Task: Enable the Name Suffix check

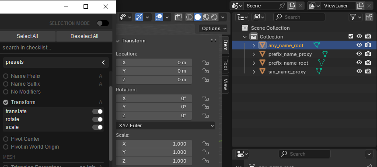Action: click(6, 84)
